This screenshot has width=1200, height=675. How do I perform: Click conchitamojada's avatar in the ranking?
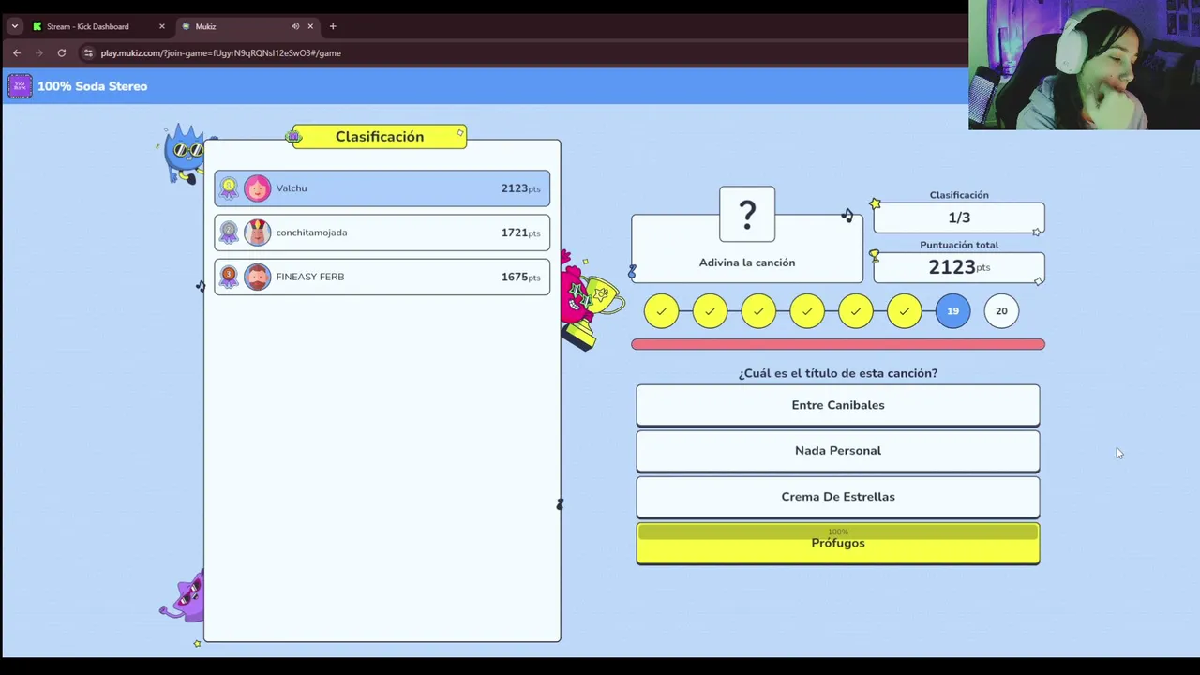[257, 232]
